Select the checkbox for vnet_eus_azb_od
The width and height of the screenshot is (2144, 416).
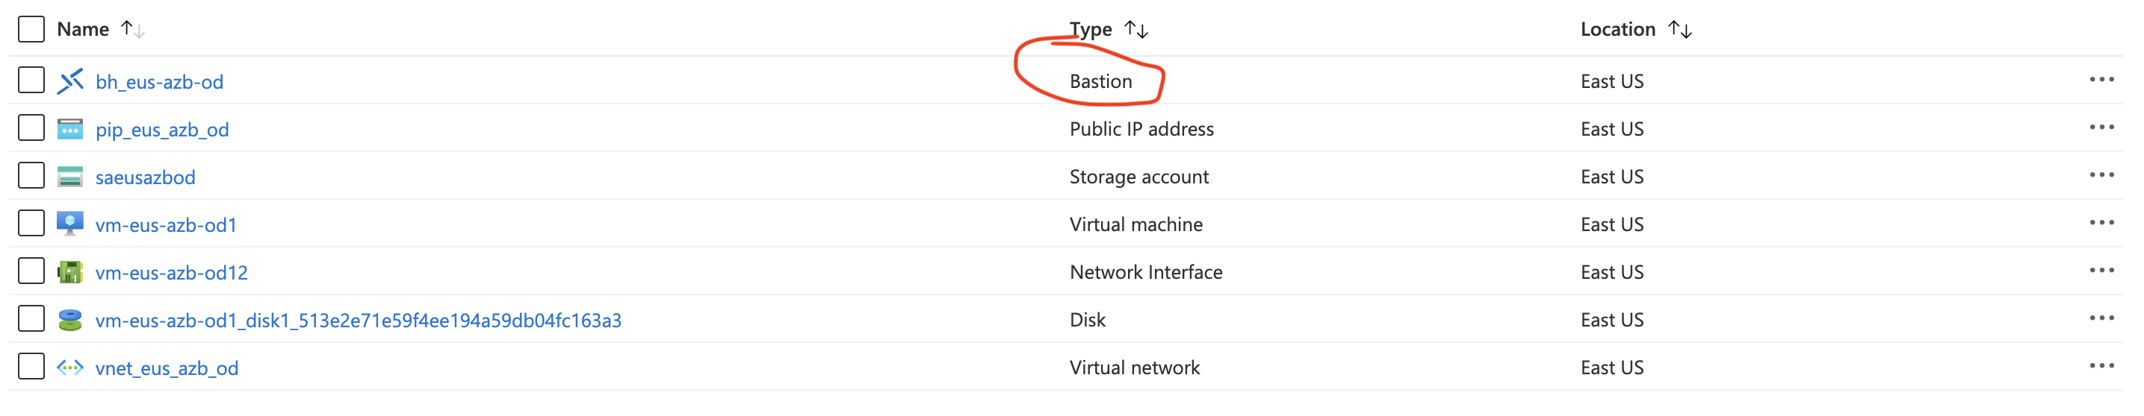click(x=31, y=366)
